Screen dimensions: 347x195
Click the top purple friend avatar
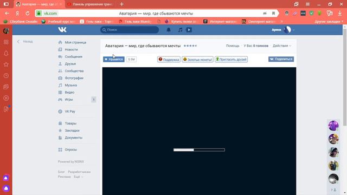333,125
